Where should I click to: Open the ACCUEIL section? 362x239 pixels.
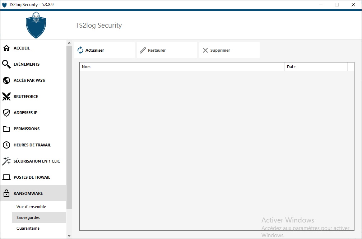[x=33, y=48]
